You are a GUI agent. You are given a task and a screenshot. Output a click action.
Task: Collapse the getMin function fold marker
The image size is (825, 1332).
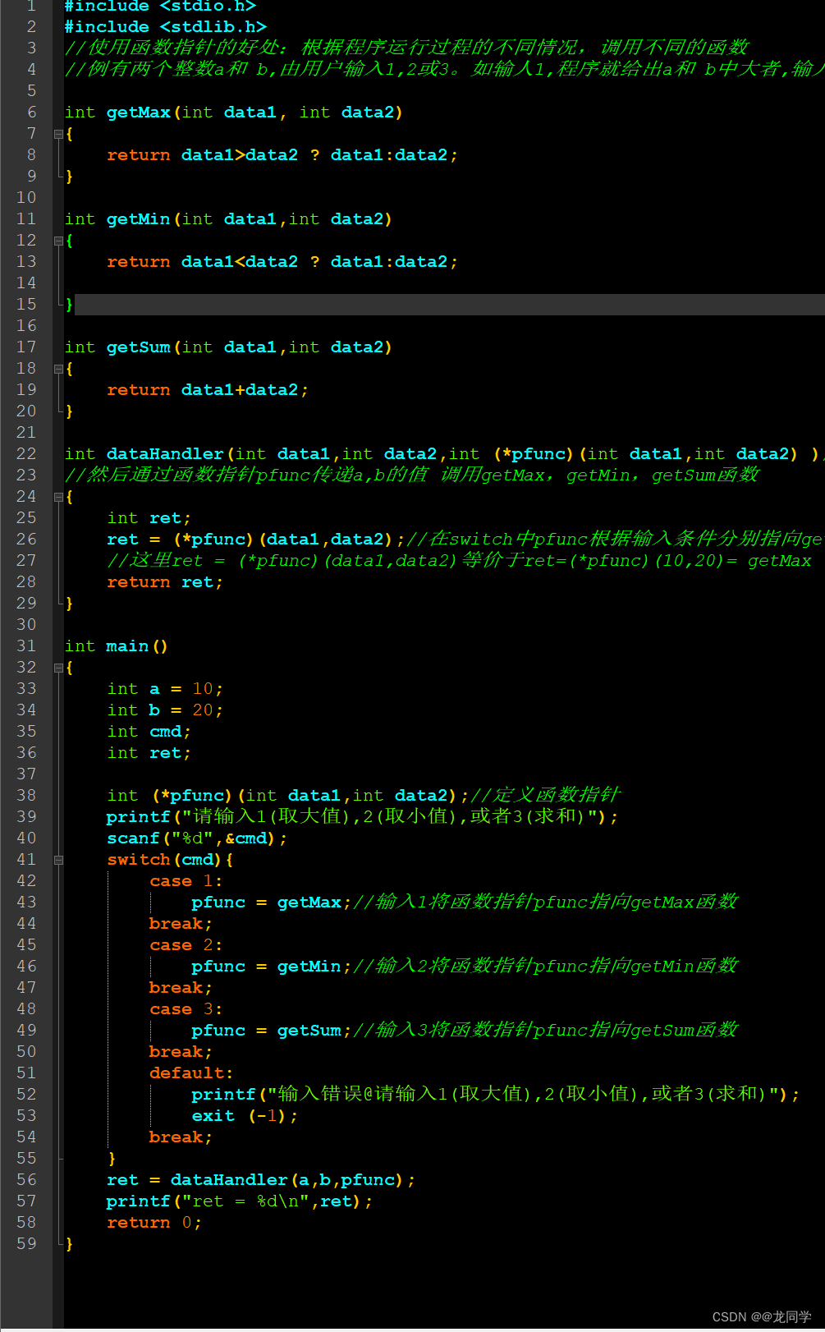(58, 241)
